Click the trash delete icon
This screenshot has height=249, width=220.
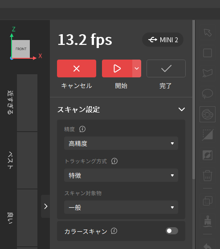pyautogui.click(x=208, y=176)
